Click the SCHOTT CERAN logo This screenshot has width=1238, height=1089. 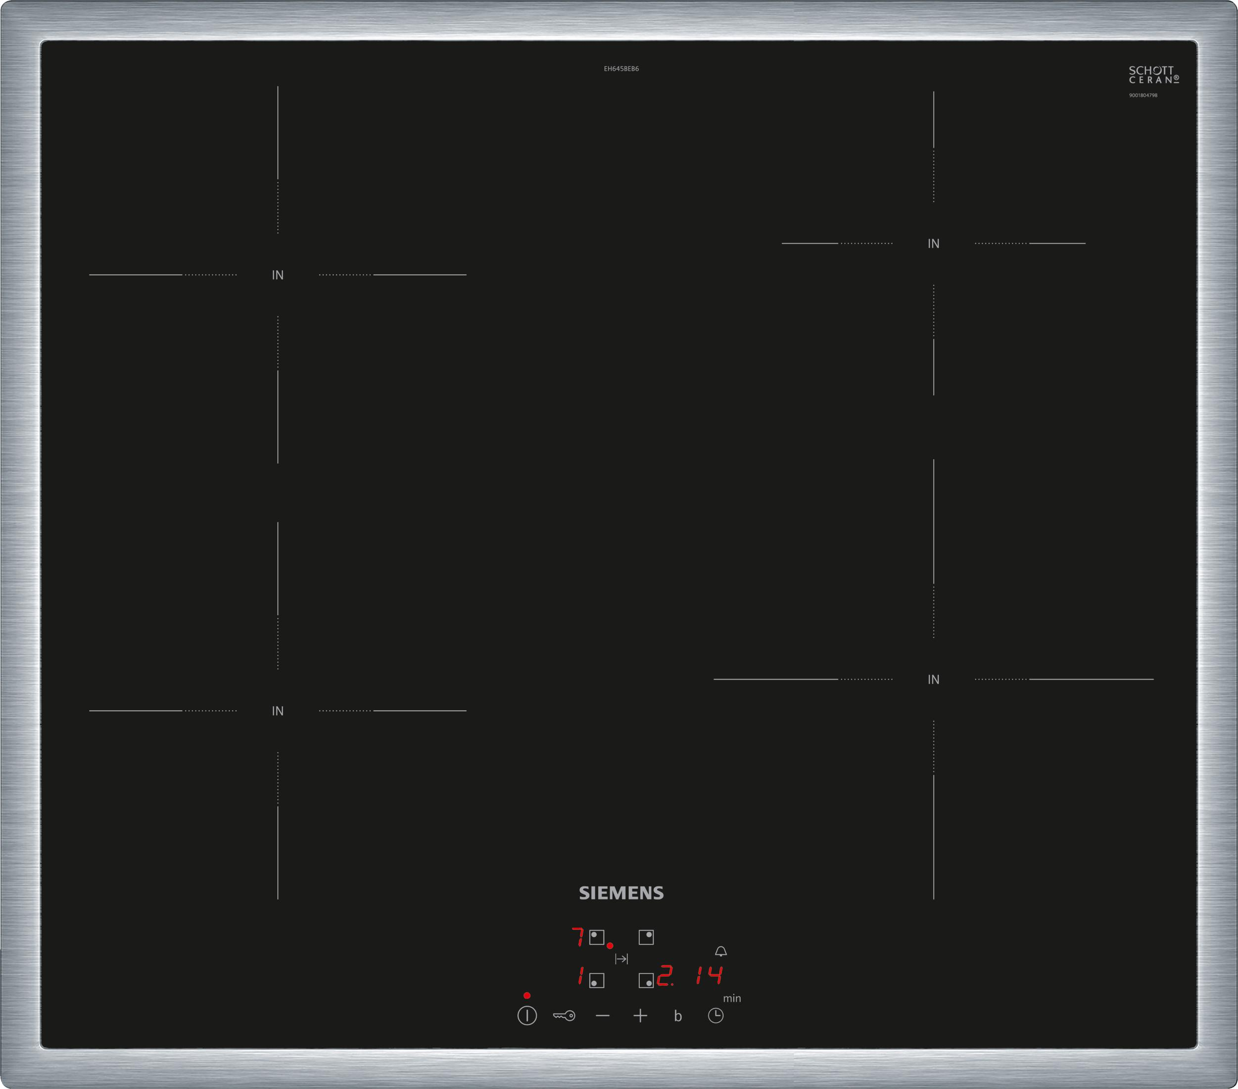click(1153, 75)
